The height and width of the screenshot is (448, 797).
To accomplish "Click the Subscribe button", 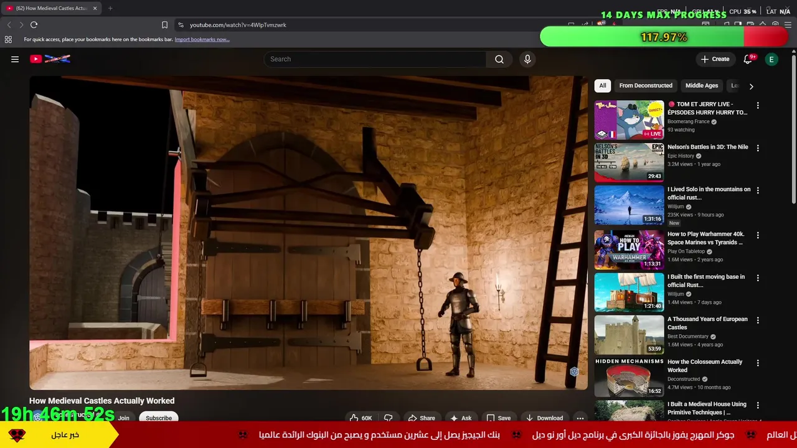I will click(159, 418).
